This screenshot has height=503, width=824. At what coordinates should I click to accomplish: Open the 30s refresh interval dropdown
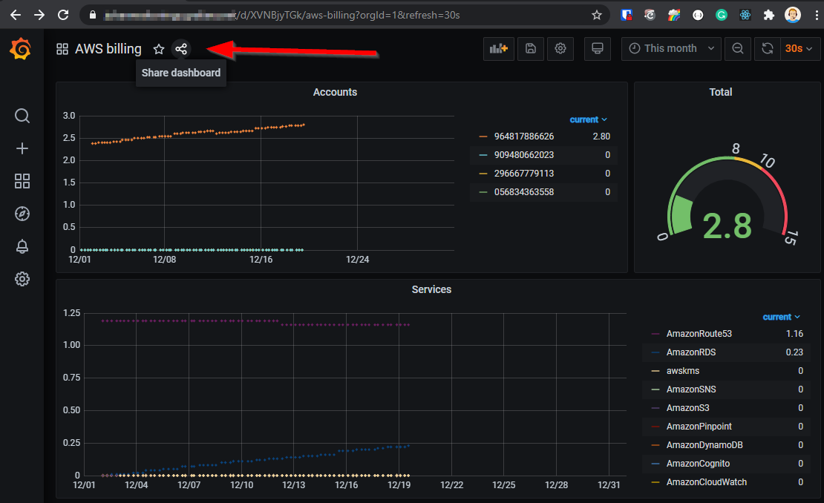(800, 48)
